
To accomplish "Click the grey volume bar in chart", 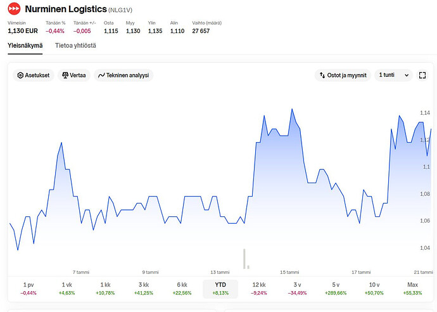I will tap(244, 259).
